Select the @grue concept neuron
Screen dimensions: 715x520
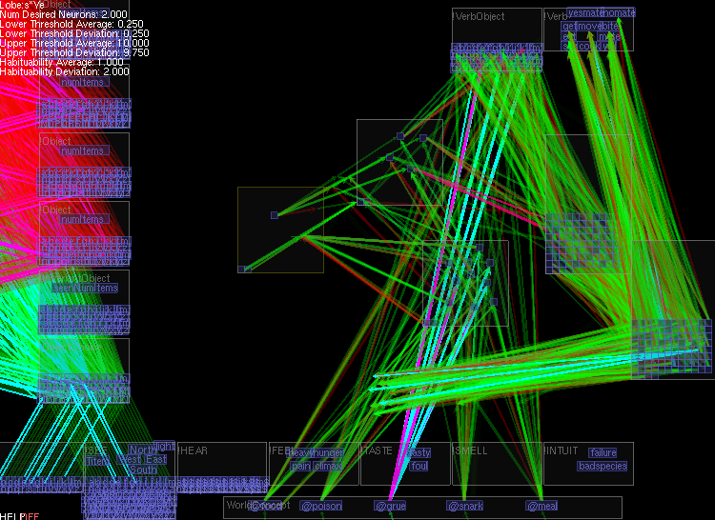(390, 506)
